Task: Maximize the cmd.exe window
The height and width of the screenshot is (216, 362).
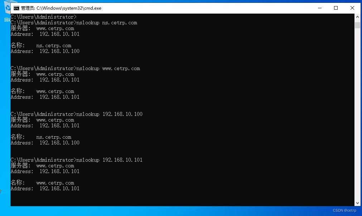Action: [x=336, y=8]
